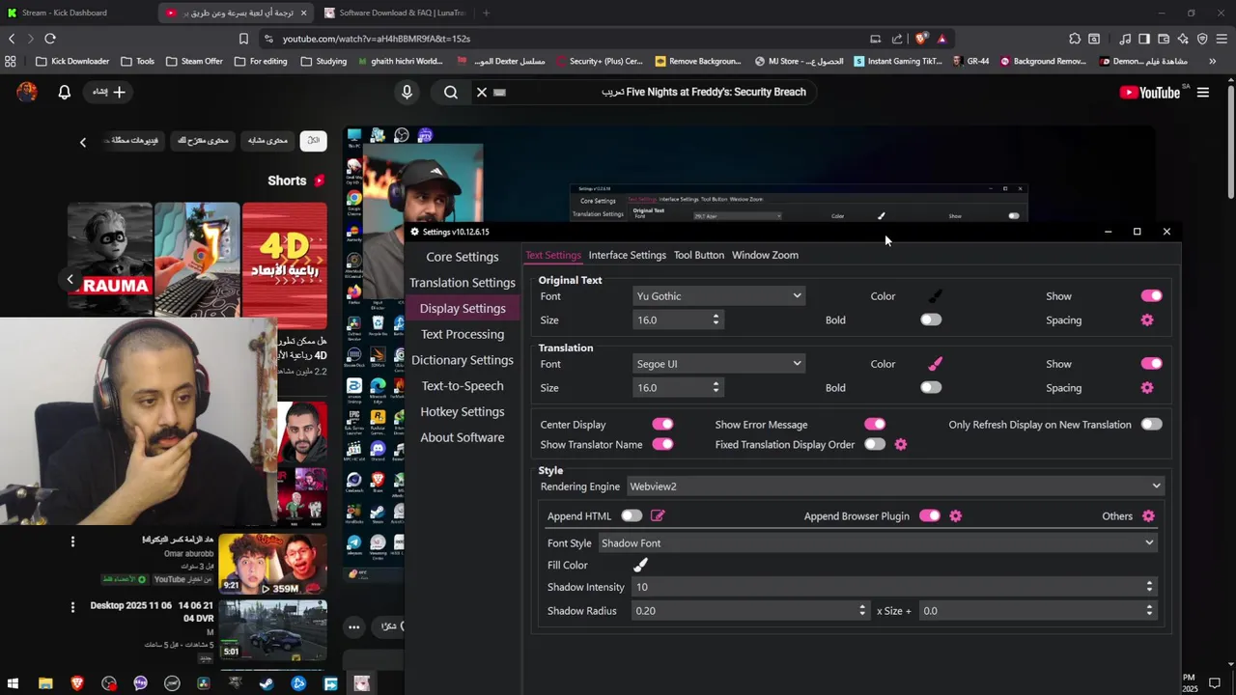Open Text Processing section
This screenshot has width=1236, height=695.
click(463, 334)
